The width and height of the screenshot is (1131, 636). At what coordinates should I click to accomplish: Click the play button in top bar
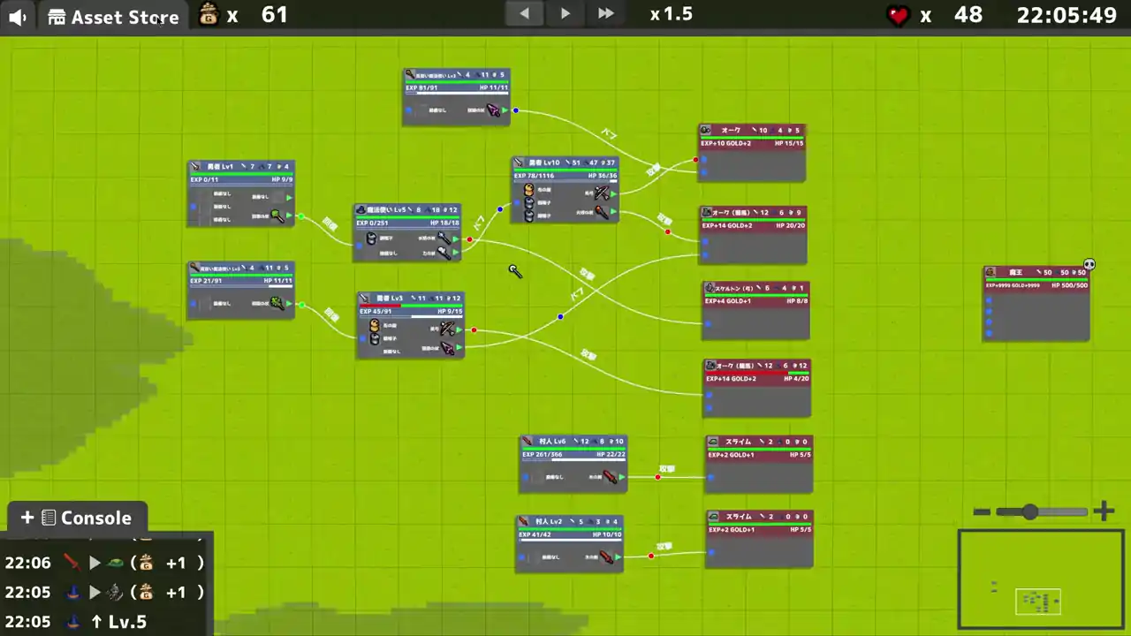pyautogui.click(x=565, y=13)
